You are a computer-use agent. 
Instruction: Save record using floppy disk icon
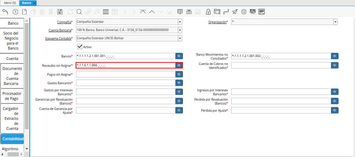pyautogui.click(x=60, y=12)
